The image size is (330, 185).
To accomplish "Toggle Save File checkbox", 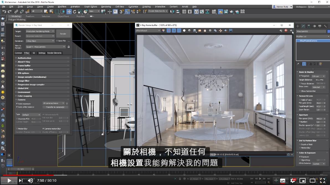I will pyautogui.click(x=57, y=41).
